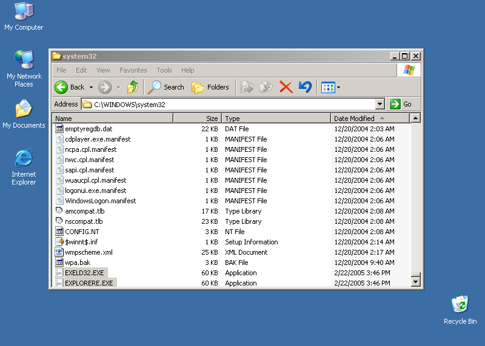Select the cdplayer.exe.manifest file name

(x=98, y=139)
